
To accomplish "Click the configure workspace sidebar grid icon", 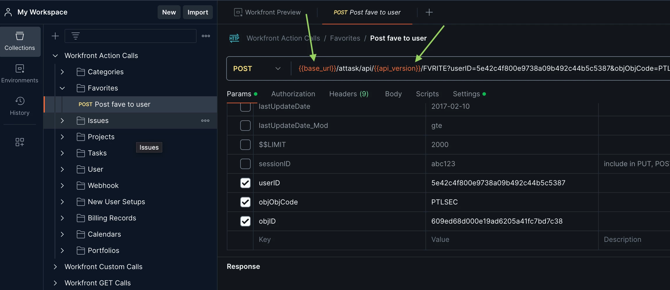I will coord(20,142).
